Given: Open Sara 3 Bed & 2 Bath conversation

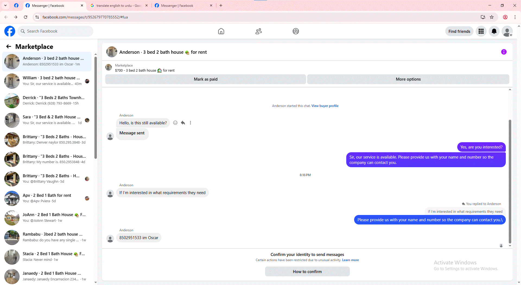Looking at the screenshot, I should pos(47,120).
